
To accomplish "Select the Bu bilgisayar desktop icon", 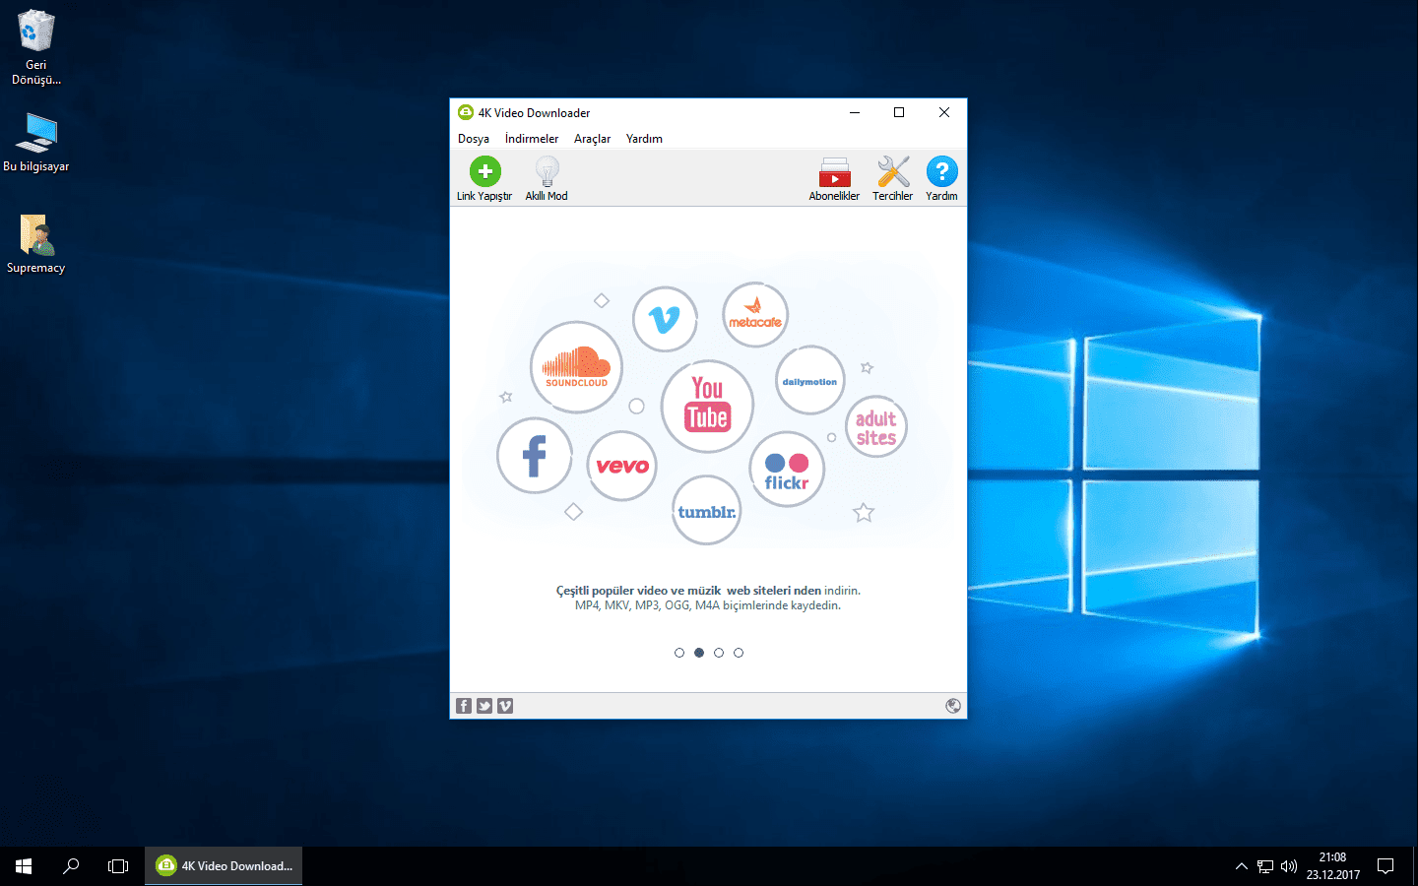I will pyautogui.click(x=36, y=142).
